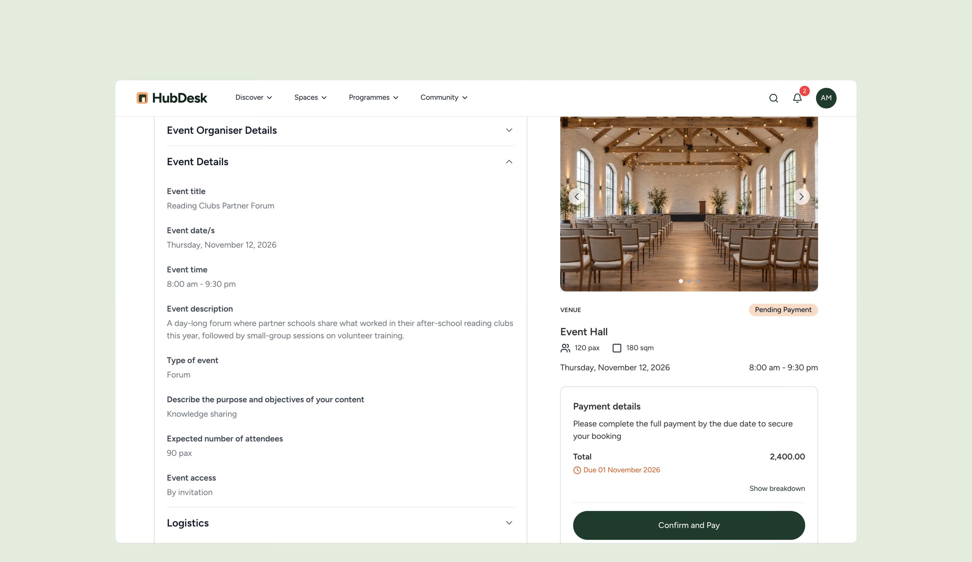This screenshot has height=562, width=972.
Task: Click the '120 pax' capacity text
Action: (587, 348)
